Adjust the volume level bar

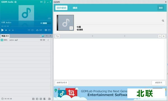click(x=47, y=23)
